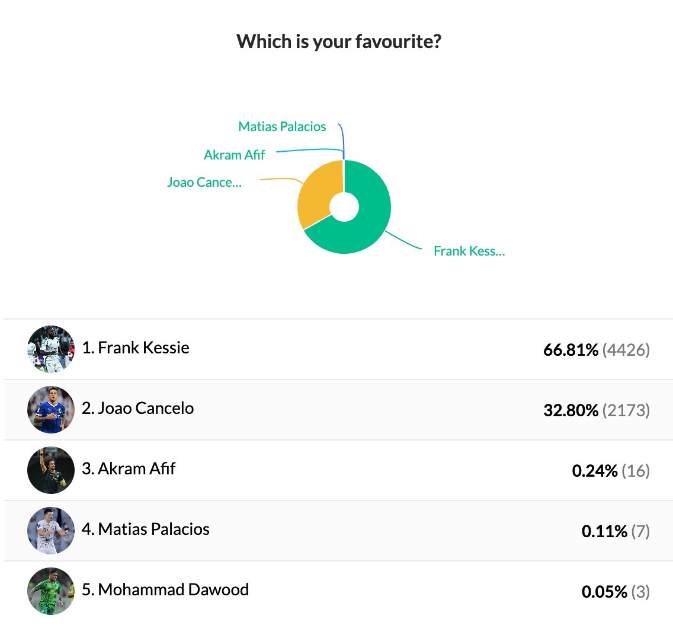Select the 1. Frank Kessie result row
The image size is (673, 638).
[338, 349]
